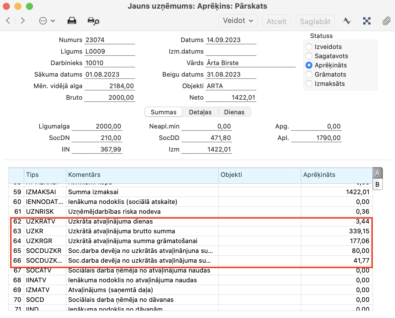Image resolution: width=395 pixels, height=318 pixels.
Task: Open the Dienas tab
Action: click(x=234, y=112)
